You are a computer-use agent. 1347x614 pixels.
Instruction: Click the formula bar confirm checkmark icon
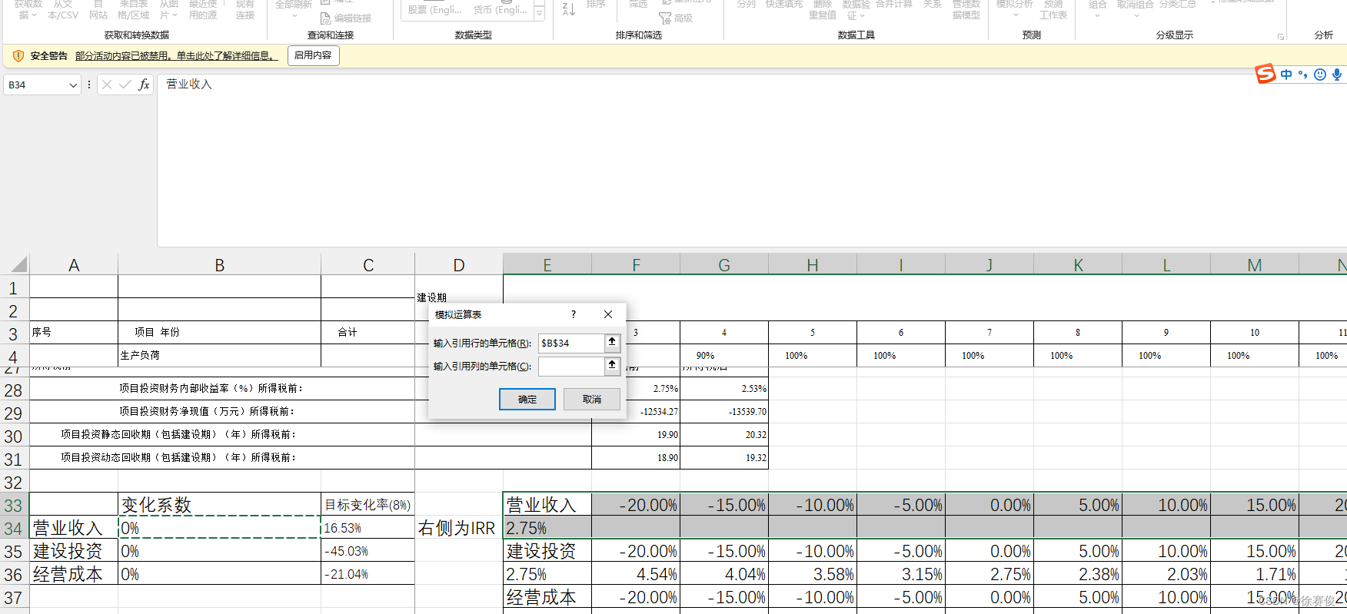pos(125,85)
